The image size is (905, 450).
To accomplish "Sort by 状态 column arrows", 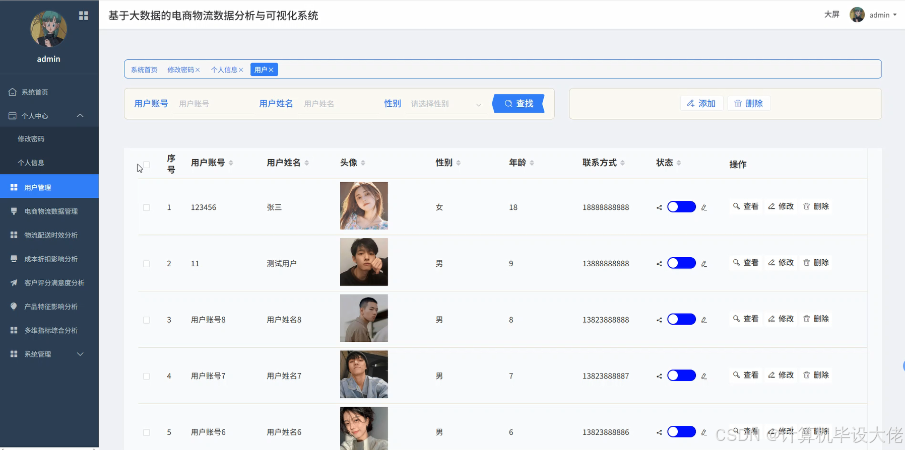I will (x=679, y=163).
